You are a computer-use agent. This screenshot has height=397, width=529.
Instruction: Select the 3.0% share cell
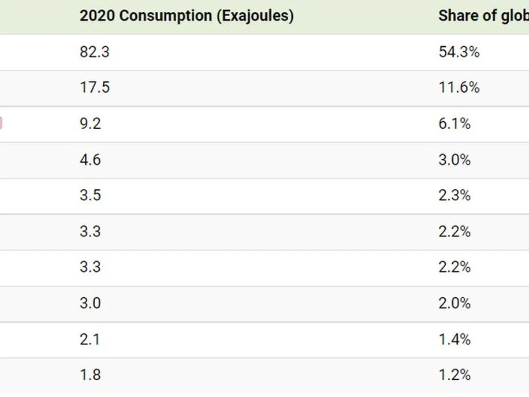[x=454, y=159]
